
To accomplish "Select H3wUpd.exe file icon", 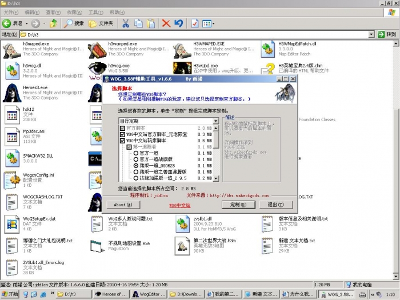I will (182, 68).
